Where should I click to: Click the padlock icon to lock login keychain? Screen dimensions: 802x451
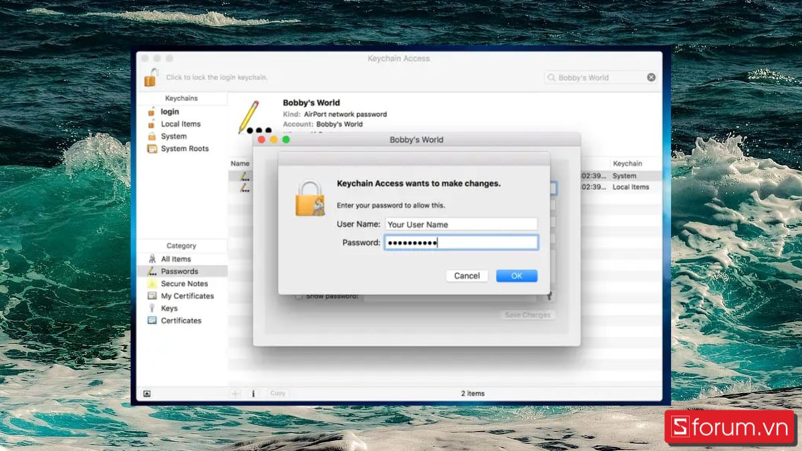click(151, 76)
